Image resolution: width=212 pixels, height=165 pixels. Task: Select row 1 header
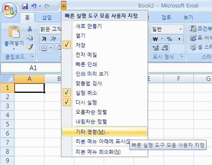(7, 87)
